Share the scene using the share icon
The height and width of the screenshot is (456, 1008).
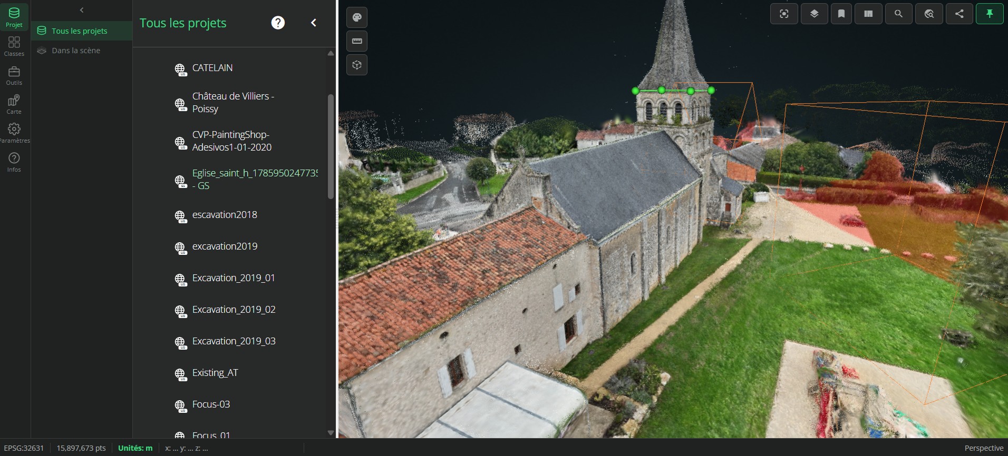(x=959, y=14)
